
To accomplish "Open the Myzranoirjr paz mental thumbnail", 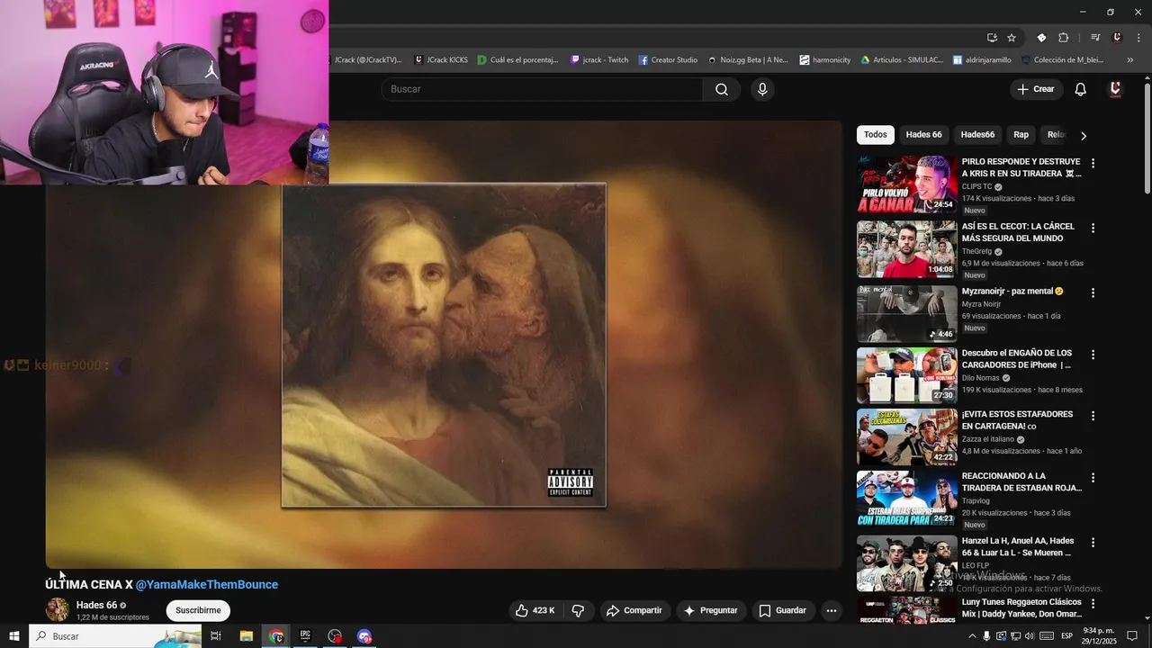I will 906,314.
